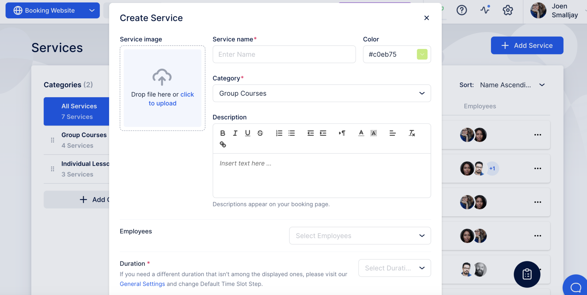Apply strikethrough to description text

(260, 133)
